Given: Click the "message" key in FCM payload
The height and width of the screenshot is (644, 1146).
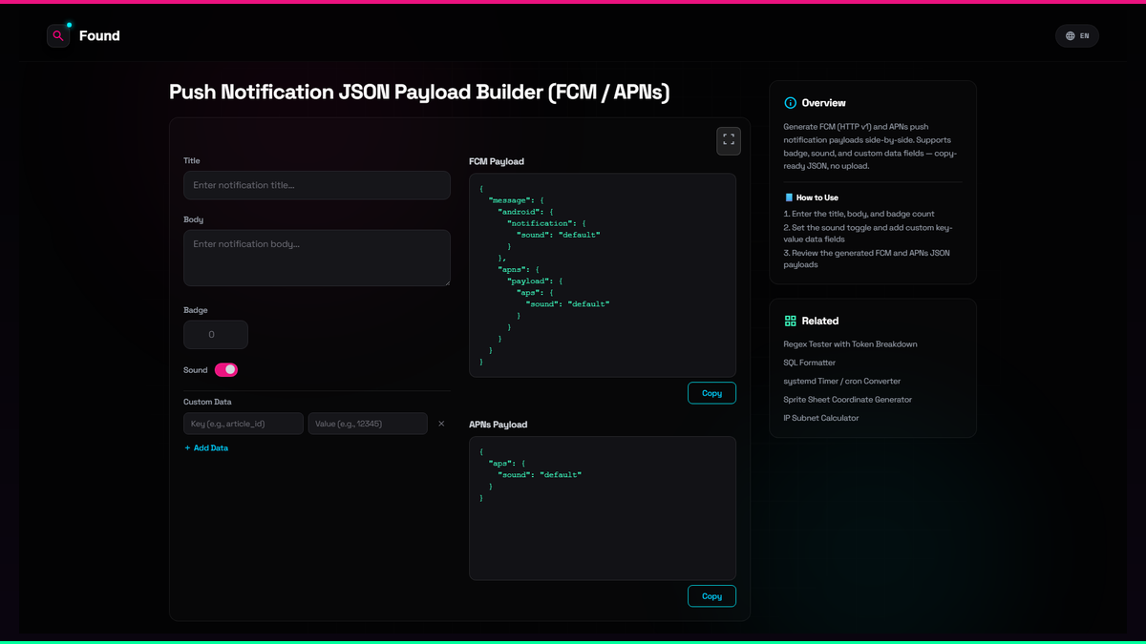Looking at the screenshot, I should [509, 200].
